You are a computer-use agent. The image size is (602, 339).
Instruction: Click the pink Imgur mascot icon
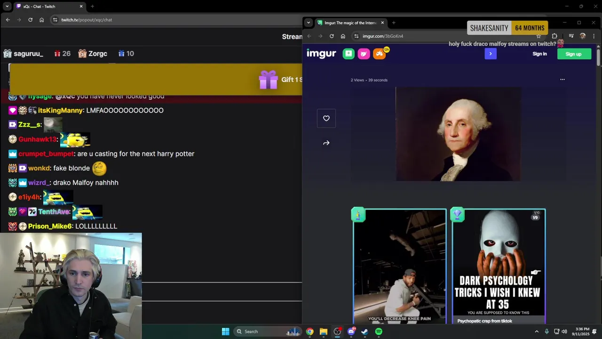pos(364,54)
